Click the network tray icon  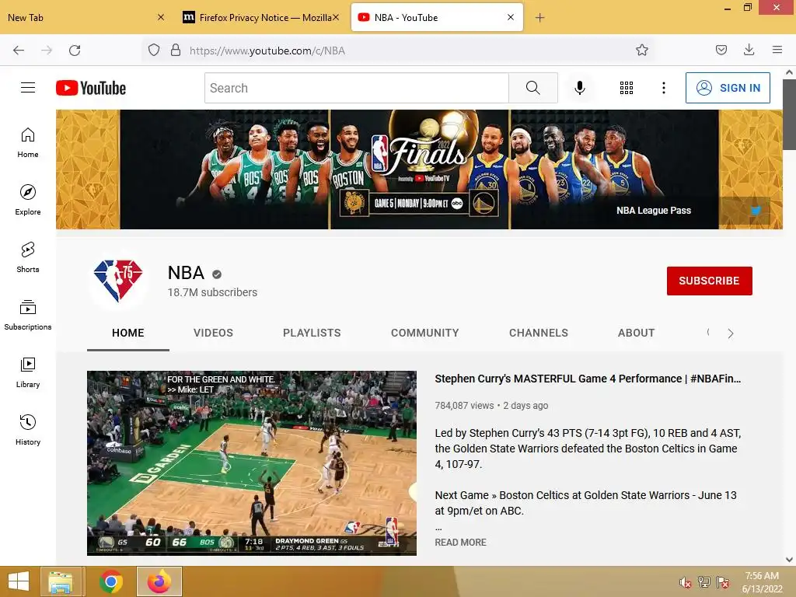click(x=704, y=582)
